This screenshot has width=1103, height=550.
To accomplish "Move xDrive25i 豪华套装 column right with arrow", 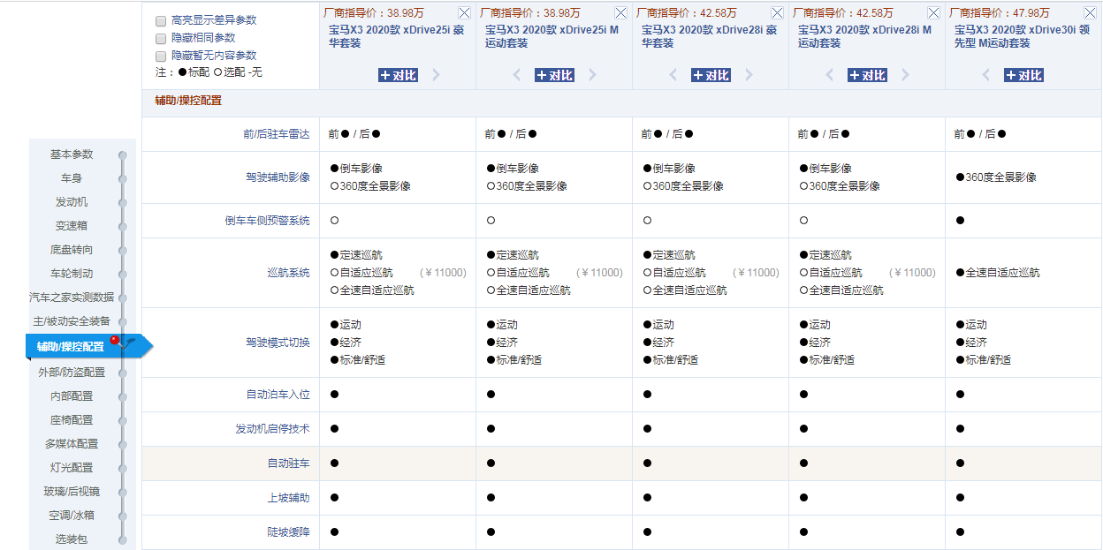I will pos(436,75).
